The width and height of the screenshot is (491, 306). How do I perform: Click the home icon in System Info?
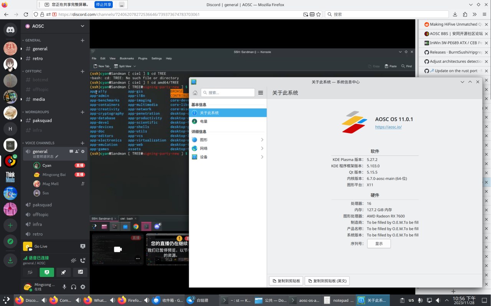click(x=195, y=93)
